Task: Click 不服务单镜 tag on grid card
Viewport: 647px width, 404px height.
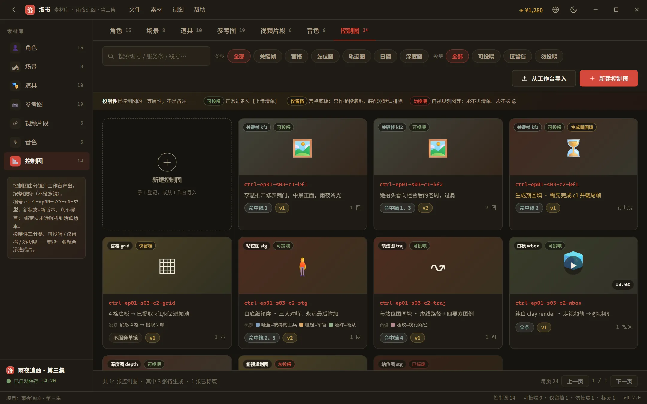Action: coord(126,338)
